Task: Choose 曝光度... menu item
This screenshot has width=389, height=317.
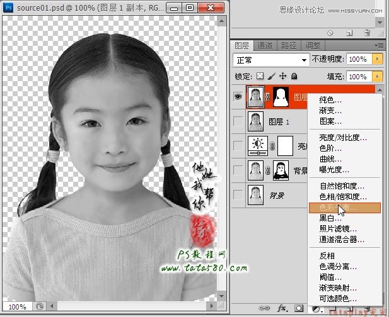Action: [x=345, y=170]
